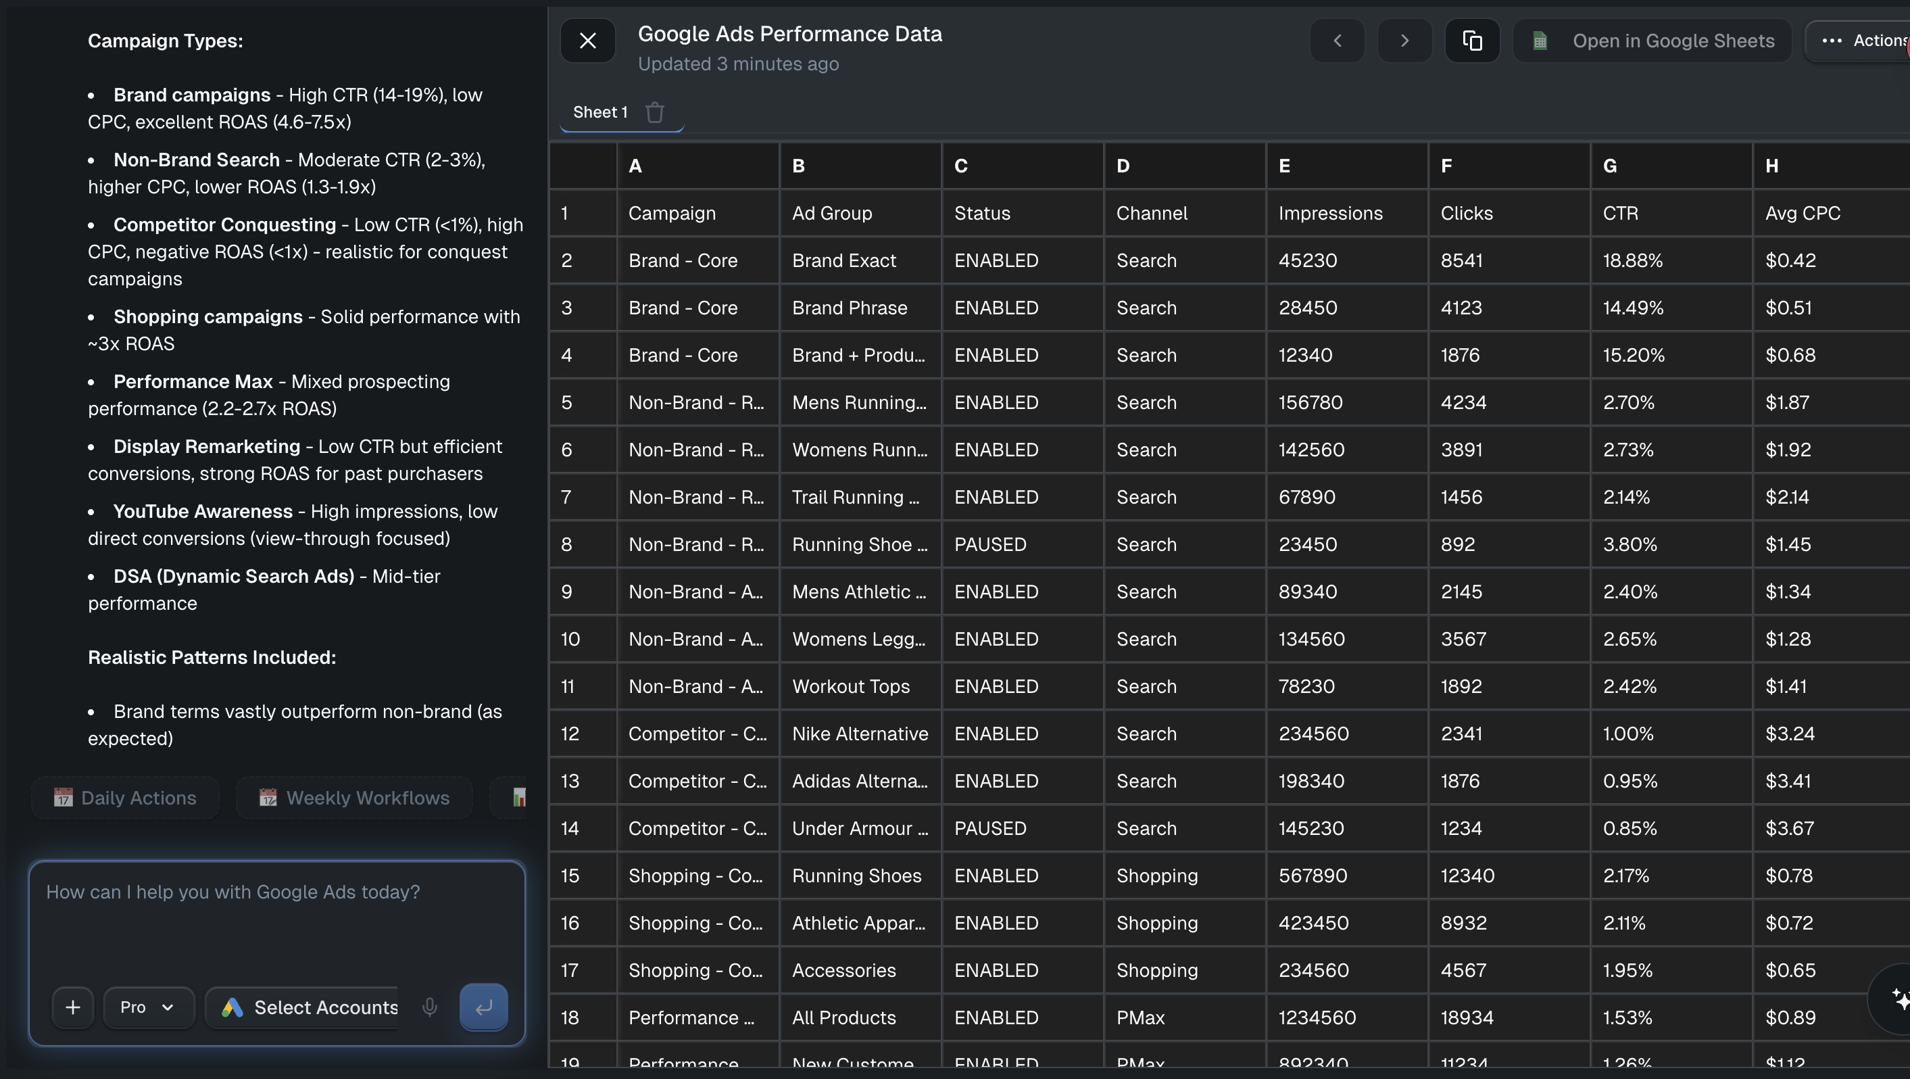
Task: Click the Google Ads logo in Select Accounts
Action: point(230,1008)
